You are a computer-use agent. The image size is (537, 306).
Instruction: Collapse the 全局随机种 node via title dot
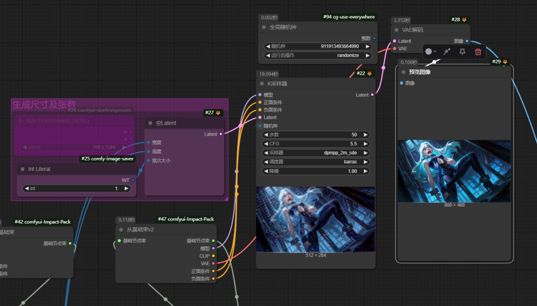click(x=264, y=27)
